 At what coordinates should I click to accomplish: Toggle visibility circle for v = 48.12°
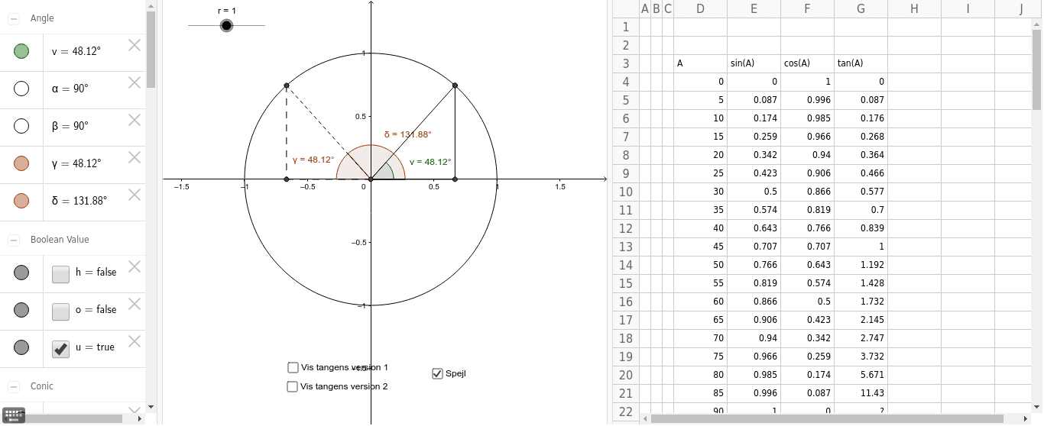pos(21,52)
